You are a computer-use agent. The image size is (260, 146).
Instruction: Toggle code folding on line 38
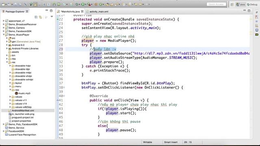coord(64,88)
